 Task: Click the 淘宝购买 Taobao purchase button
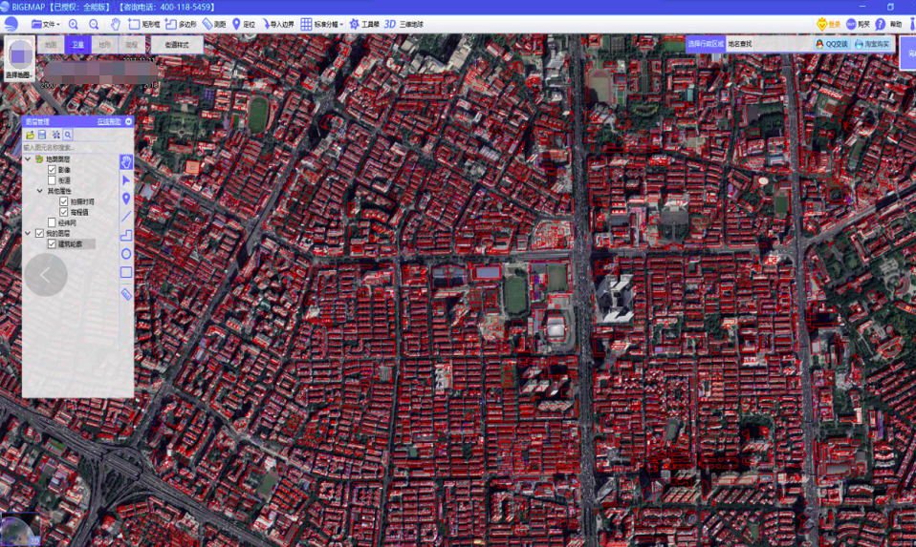pyautogui.click(x=872, y=44)
